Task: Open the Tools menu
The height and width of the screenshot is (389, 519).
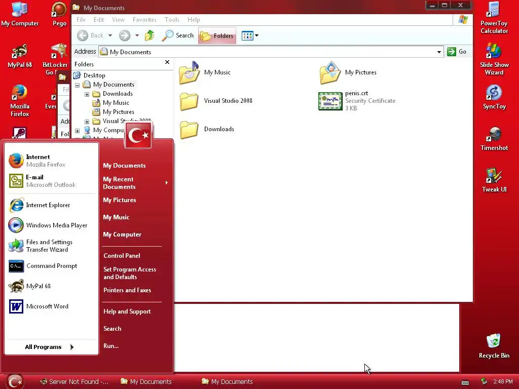Action: [172, 20]
